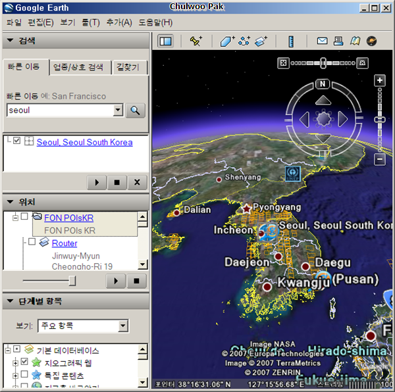Uncheck the 지오그래픽 웹 checkbox

tap(24, 362)
